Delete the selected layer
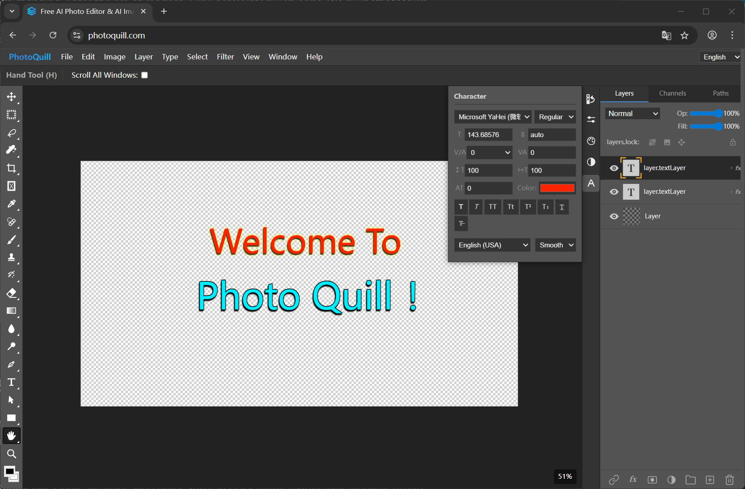This screenshot has height=489, width=745. click(729, 480)
